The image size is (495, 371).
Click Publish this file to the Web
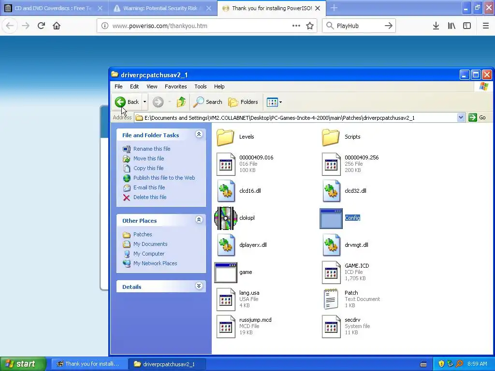[x=164, y=178]
